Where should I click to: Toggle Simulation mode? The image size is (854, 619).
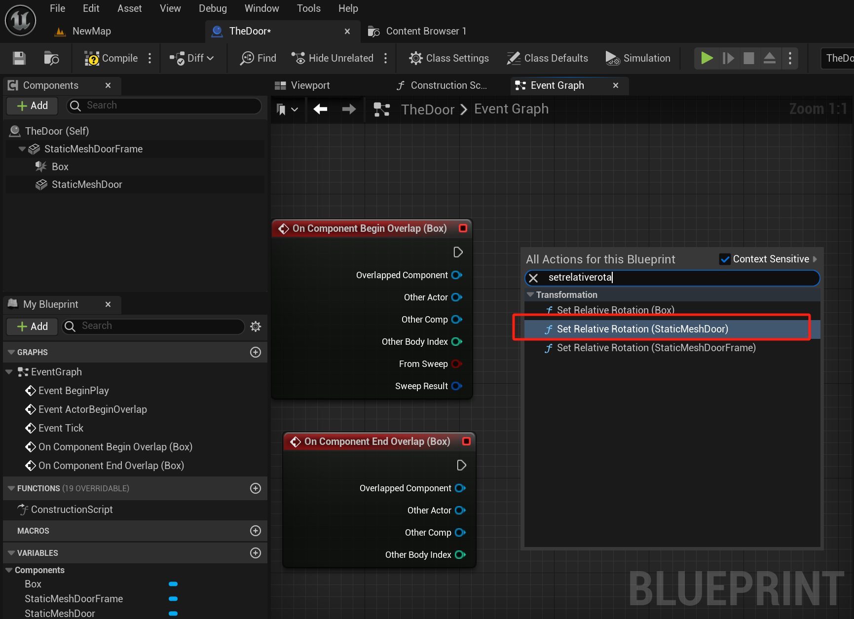tap(638, 58)
